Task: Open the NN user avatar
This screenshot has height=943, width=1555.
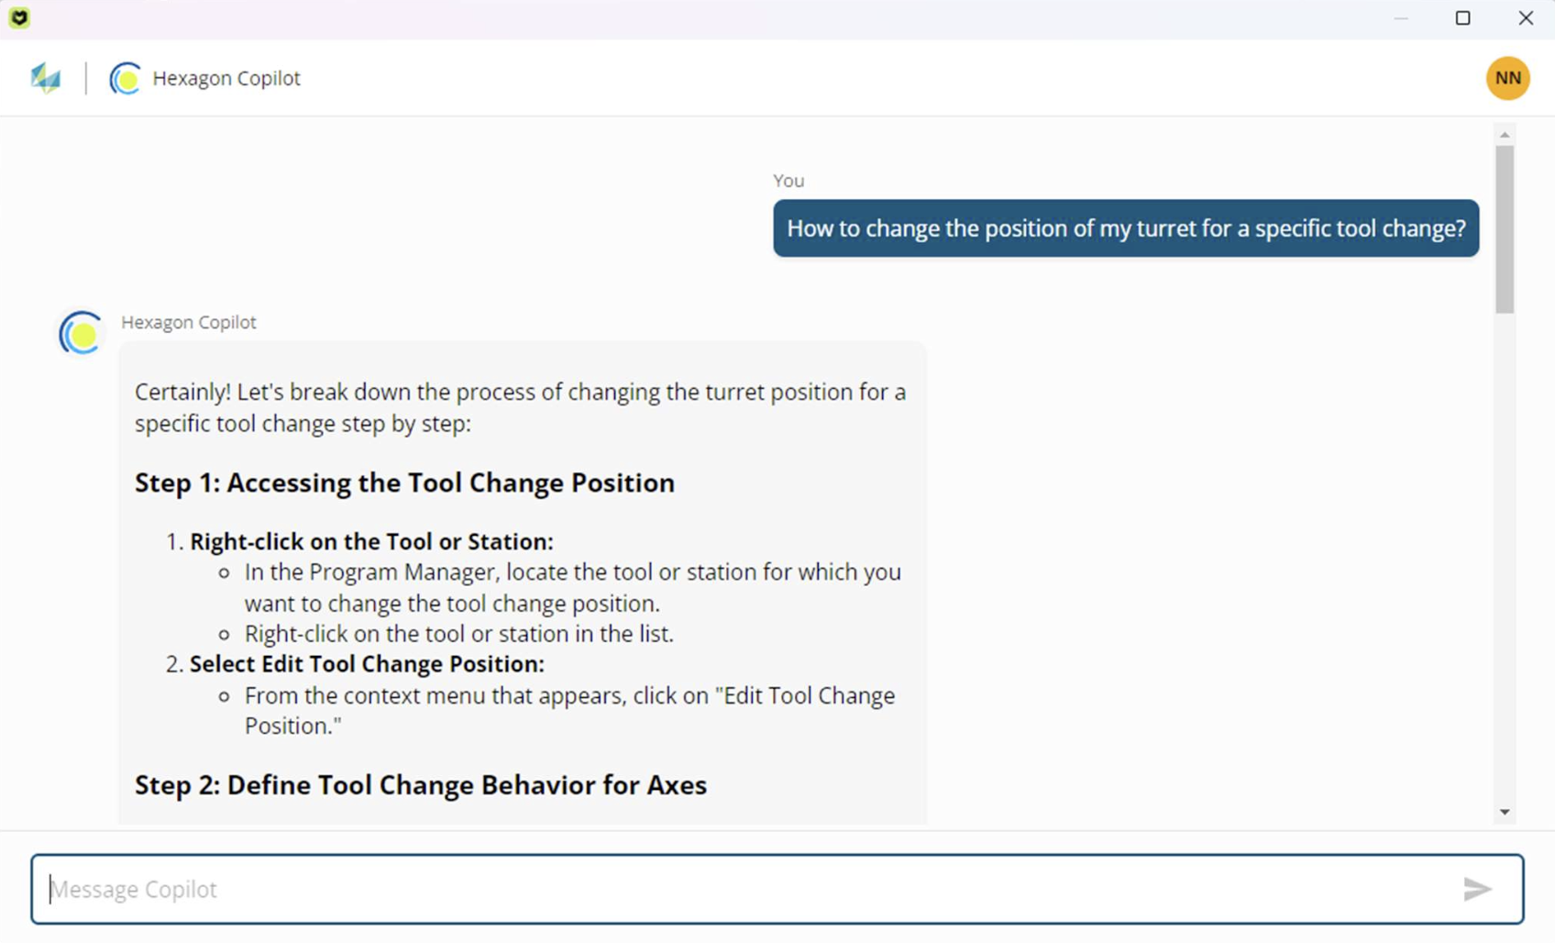Action: point(1507,78)
